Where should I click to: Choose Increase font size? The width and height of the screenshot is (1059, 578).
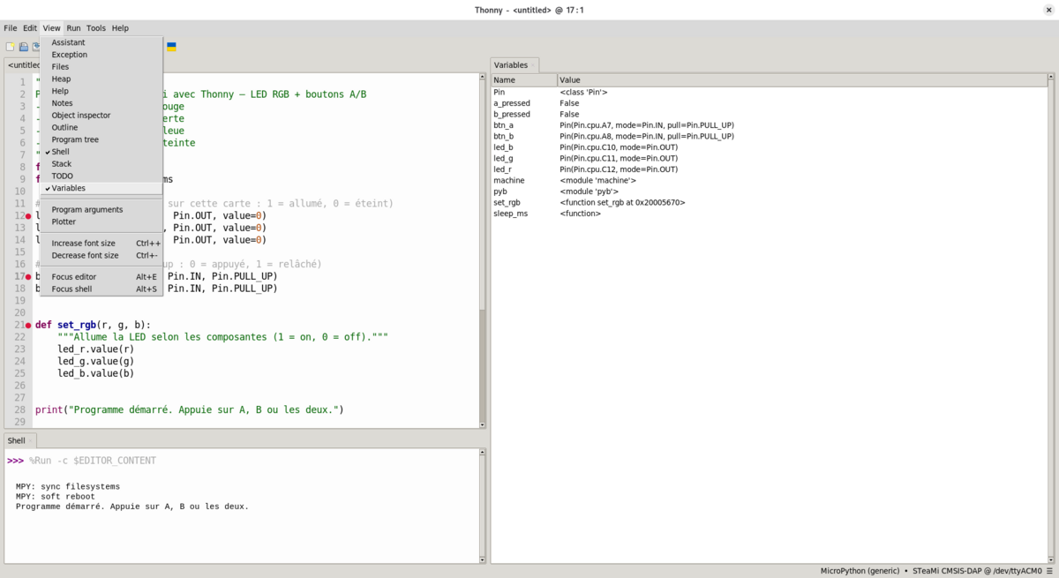[x=101, y=244]
